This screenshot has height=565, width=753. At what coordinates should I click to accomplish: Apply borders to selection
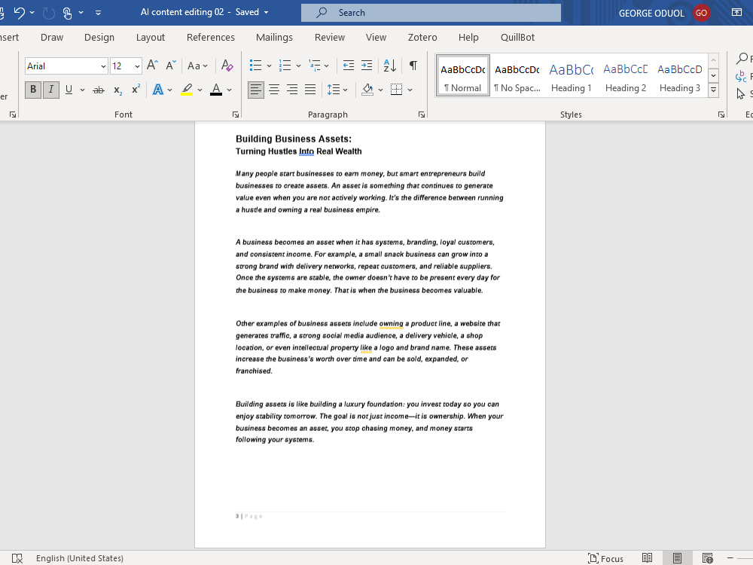[396, 90]
